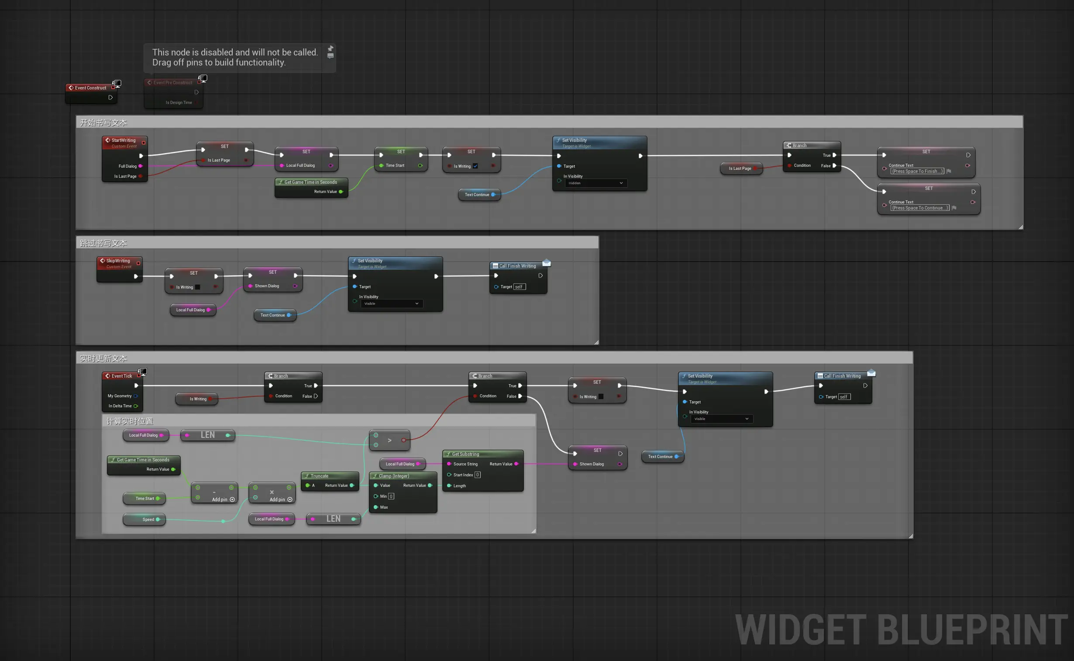
Task: Click the Clamp node's Min value box
Action: coord(391,496)
